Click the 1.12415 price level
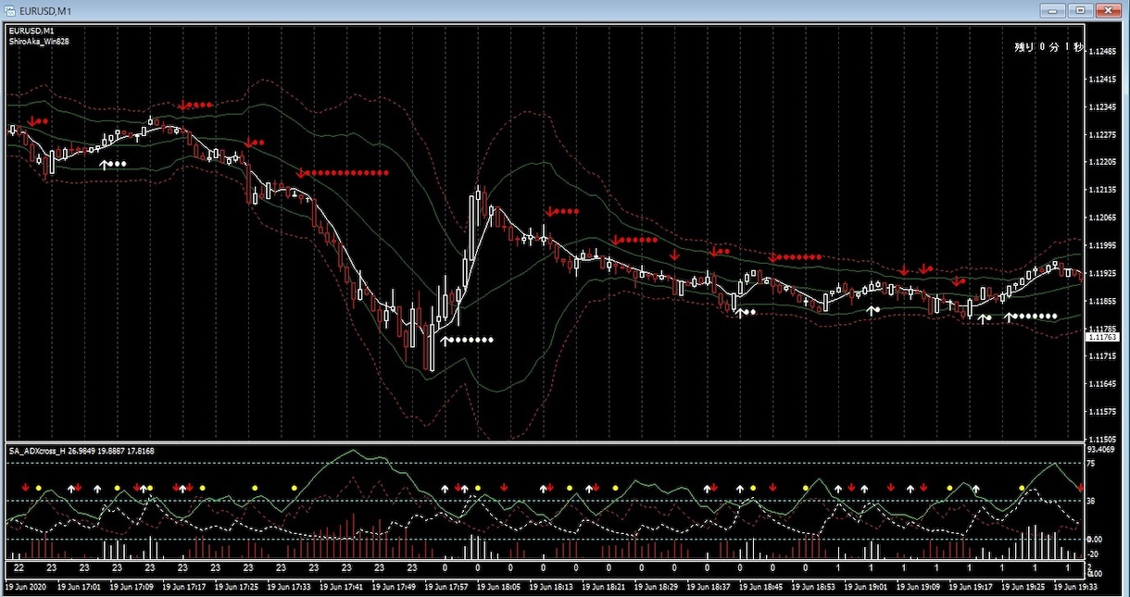The height and width of the screenshot is (597, 1130). 1104,80
